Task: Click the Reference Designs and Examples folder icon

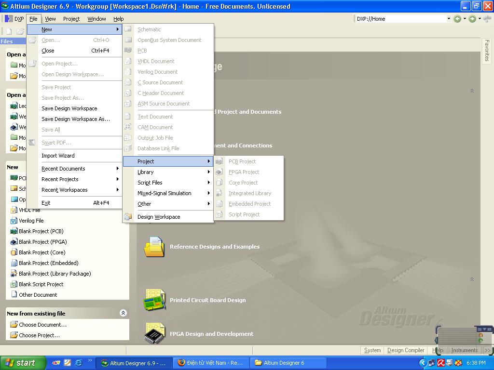Action: point(154,247)
